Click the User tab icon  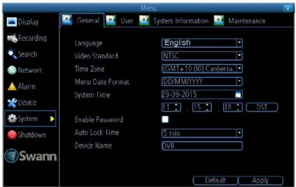[111, 20]
